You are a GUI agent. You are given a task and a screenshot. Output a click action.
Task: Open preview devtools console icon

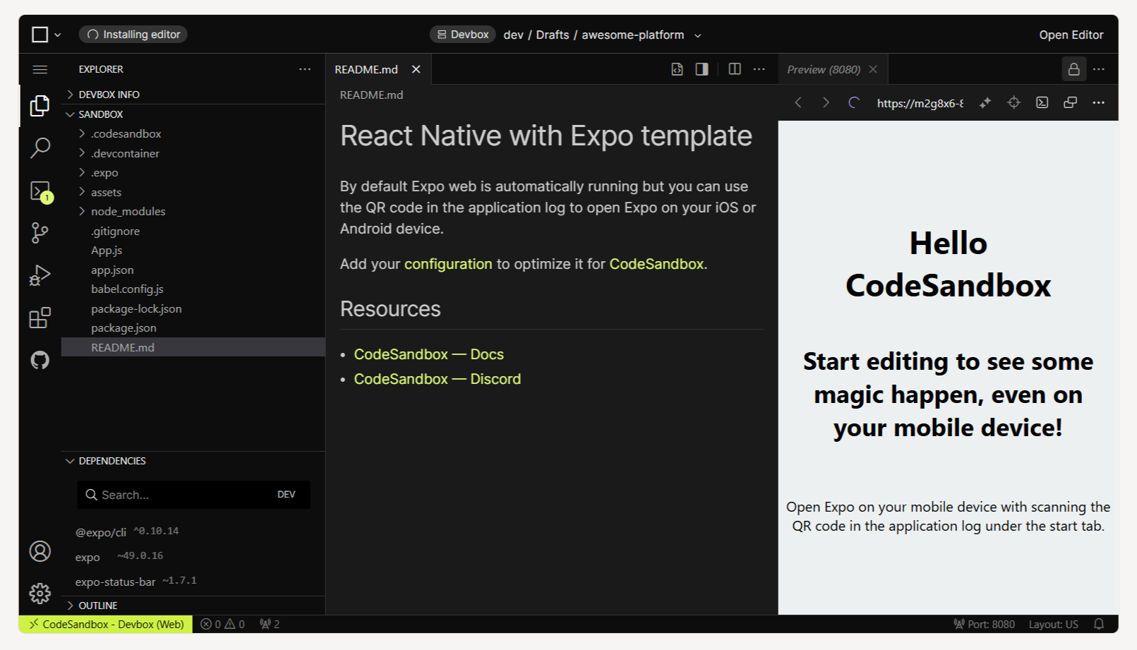(1042, 103)
